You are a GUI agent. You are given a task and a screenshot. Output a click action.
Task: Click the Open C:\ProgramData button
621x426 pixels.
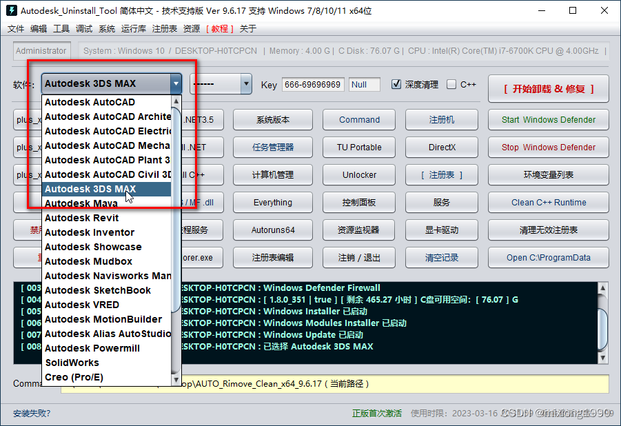tap(549, 258)
